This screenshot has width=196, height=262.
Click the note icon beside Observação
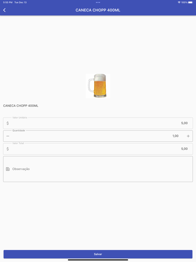coord(8,169)
